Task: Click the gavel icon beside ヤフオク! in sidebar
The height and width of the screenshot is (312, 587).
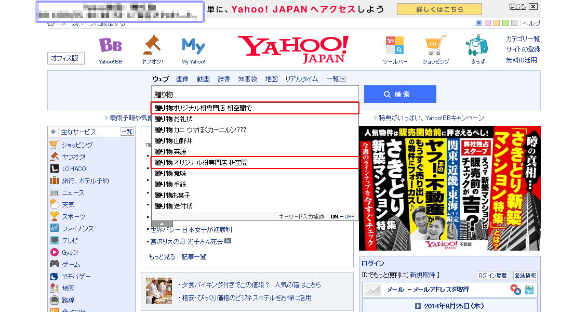Action: coord(54,157)
